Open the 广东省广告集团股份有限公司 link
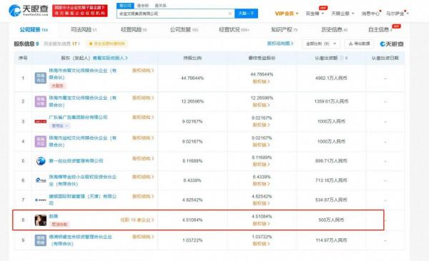 click(x=78, y=117)
